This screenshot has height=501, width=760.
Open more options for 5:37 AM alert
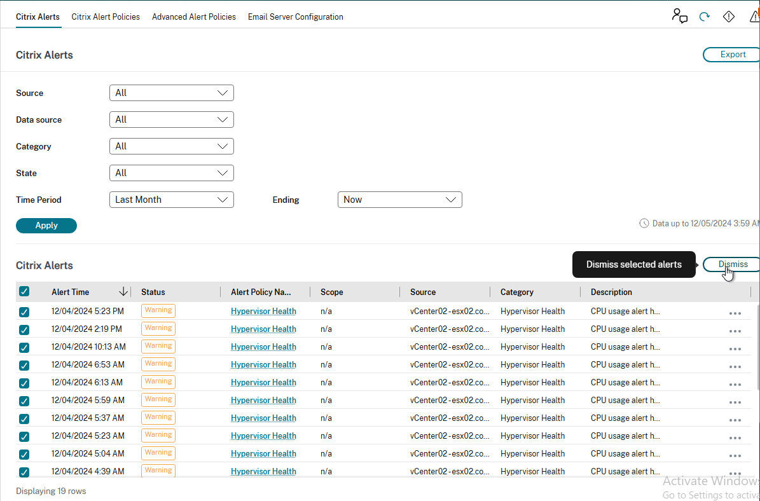click(735, 420)
